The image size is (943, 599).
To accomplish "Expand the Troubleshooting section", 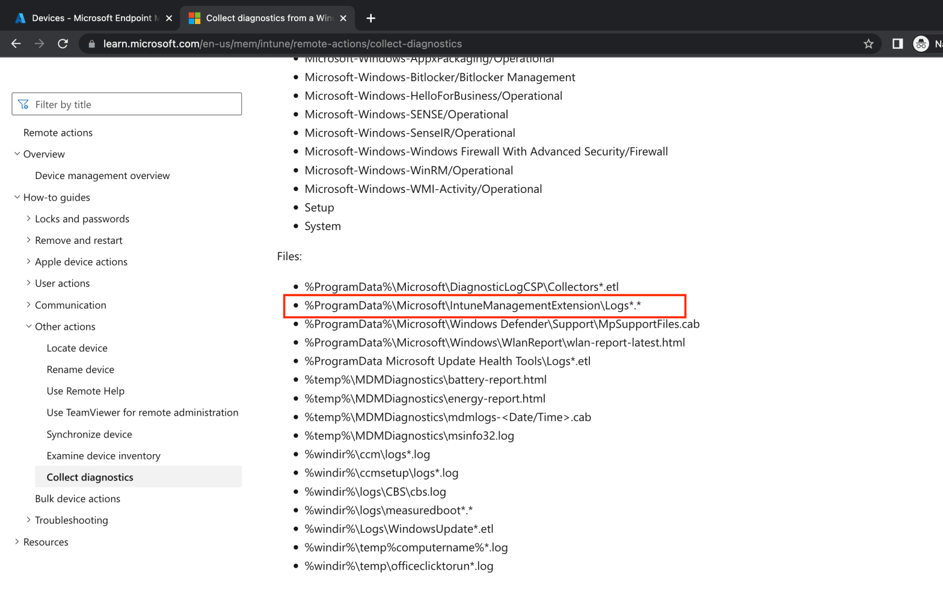I will coord(28,520).
